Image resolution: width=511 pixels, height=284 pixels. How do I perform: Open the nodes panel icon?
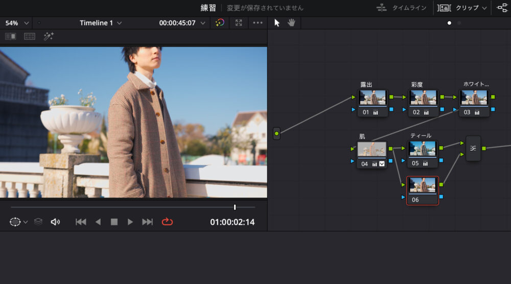[x=502, y=8]
